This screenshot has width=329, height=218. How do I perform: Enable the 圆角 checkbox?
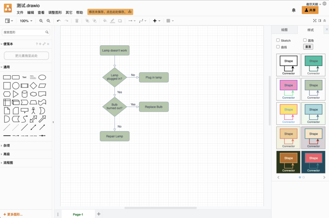tap(305, 40)
